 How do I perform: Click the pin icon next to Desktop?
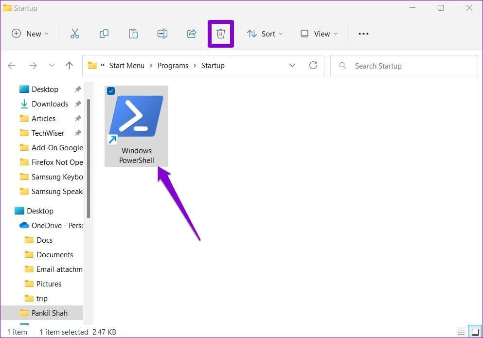(78, 89)
